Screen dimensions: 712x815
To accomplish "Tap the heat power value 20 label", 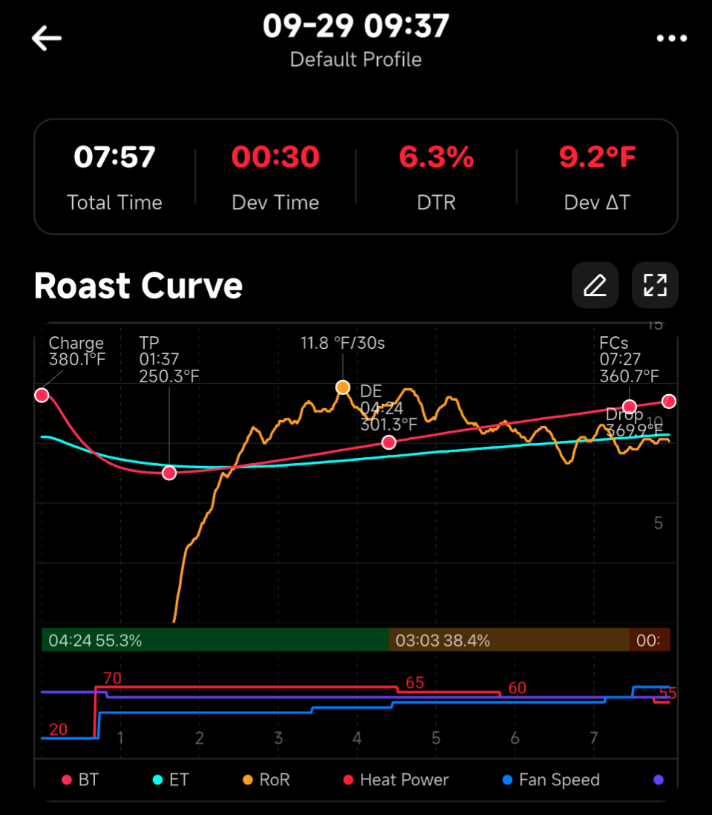I will (58, 729).
